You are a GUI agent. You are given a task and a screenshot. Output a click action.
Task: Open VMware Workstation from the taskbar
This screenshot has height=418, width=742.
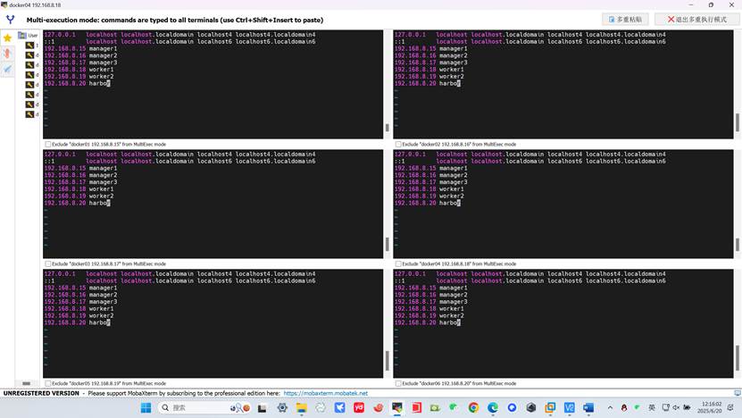pos(550,407)
